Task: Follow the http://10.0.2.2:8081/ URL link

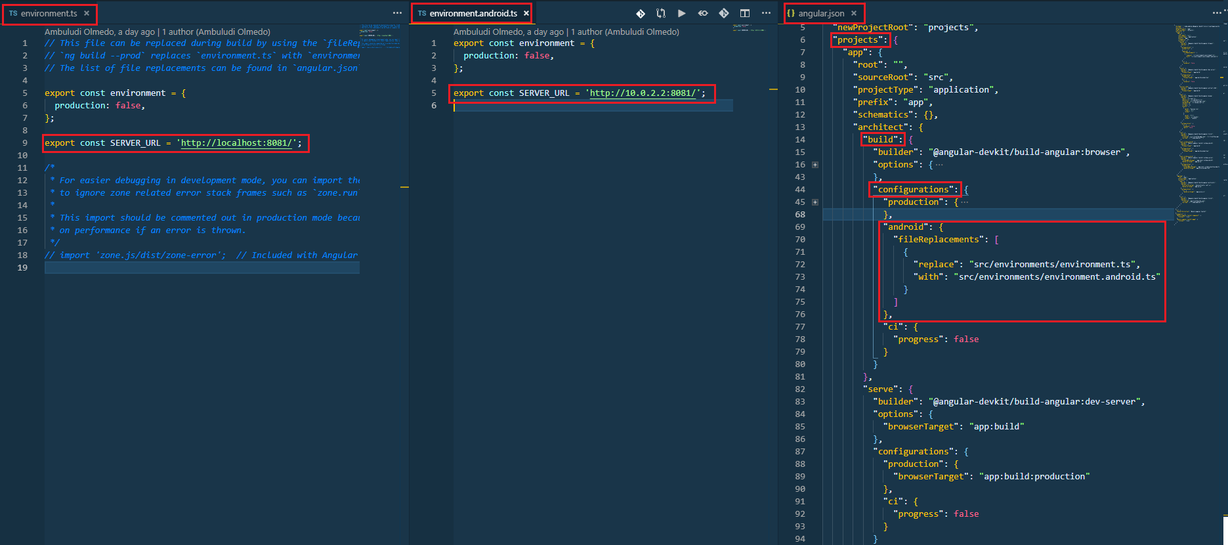Action: (x=643, y=93)
